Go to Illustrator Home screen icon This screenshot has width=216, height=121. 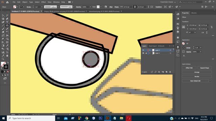[x=7, y=2]
